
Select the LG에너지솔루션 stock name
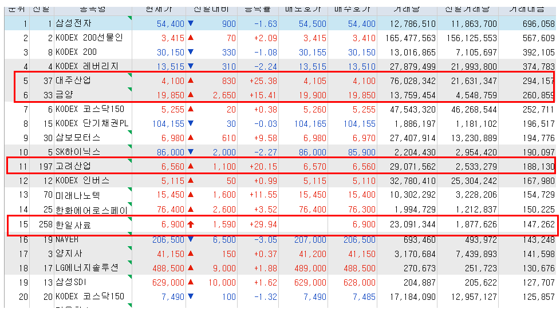click(x=87, y=268)
